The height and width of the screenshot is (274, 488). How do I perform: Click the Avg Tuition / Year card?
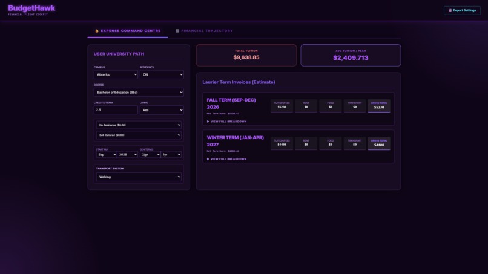(351, 56)
